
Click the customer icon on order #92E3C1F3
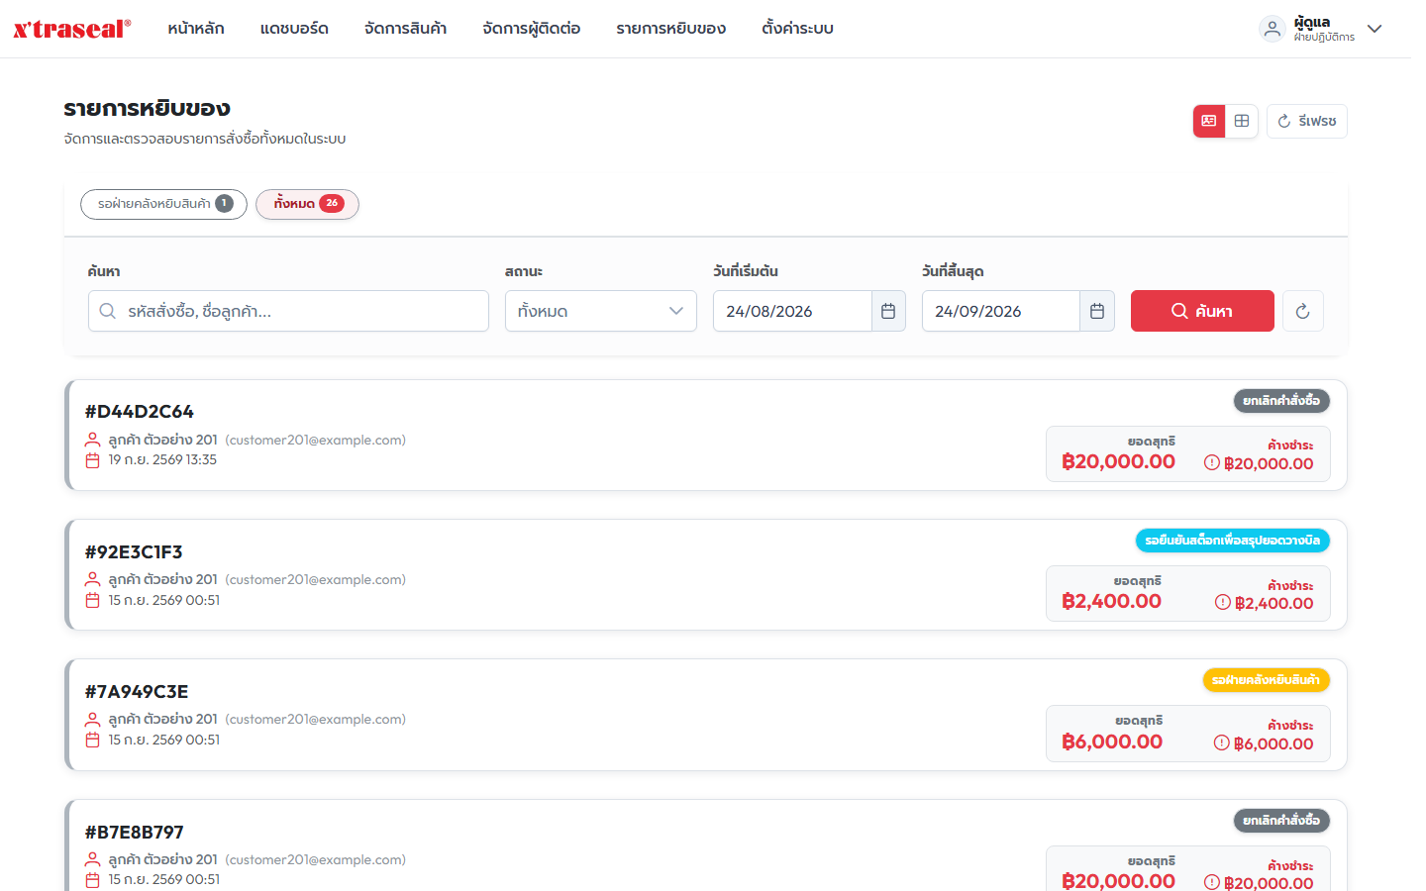tap(93, 579)
